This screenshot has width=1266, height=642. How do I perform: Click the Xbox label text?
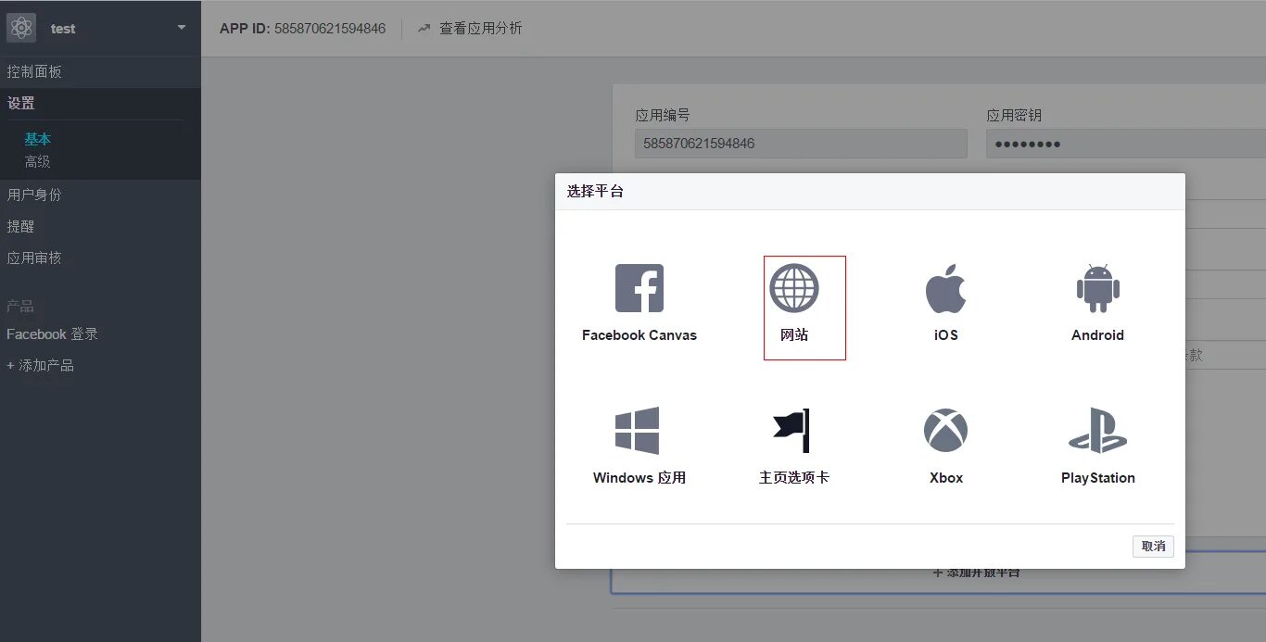(946, 478)
